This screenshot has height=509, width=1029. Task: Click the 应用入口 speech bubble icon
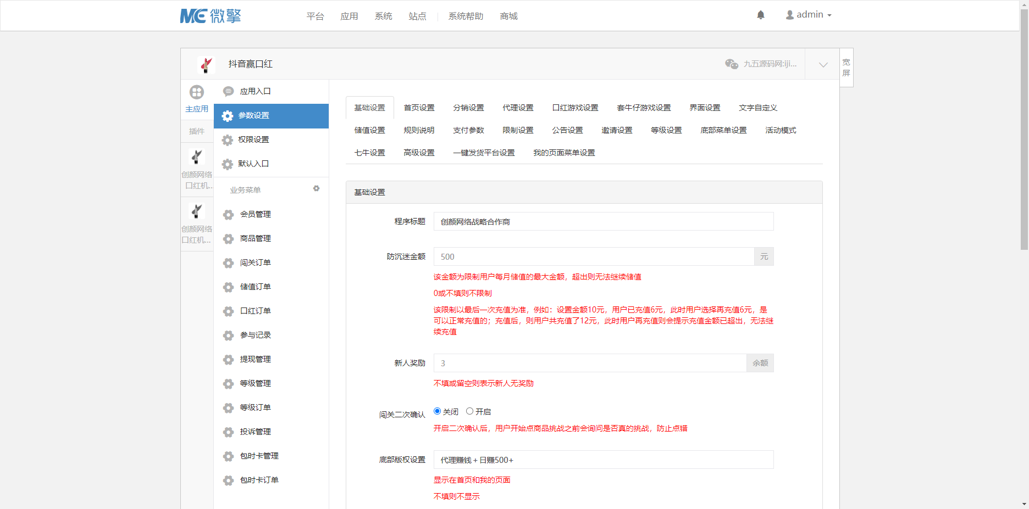[x=228, y=91]
